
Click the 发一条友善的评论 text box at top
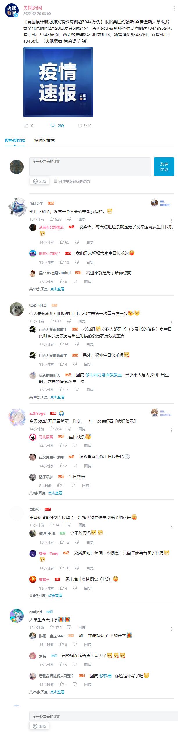click(90, 167)
